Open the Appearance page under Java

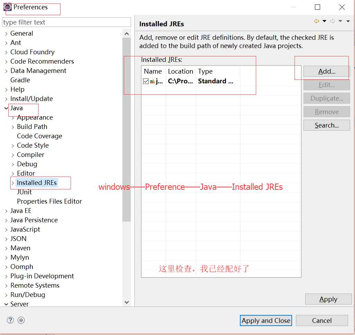click(35, 117)
